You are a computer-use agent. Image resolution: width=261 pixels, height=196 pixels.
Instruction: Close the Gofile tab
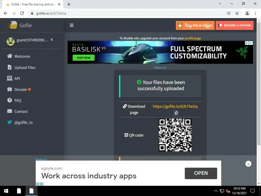(59, 4)
